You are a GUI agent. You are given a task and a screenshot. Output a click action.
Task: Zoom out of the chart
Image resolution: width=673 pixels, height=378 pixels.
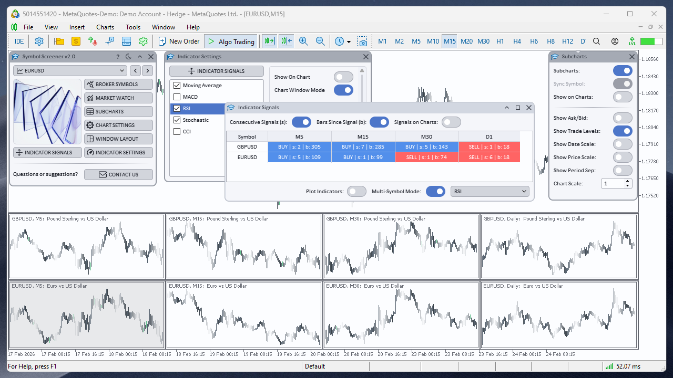click(320, 41)
